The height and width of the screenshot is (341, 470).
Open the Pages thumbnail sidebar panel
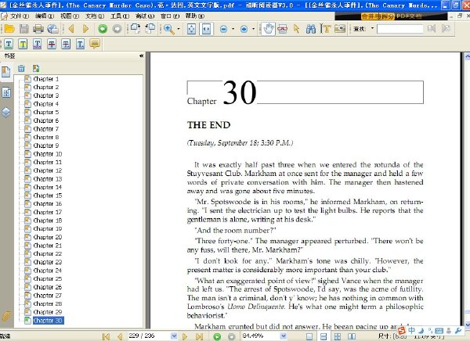click(x=6, y=92)
